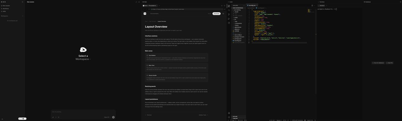Open Extensions view in the activity bar

229,23
